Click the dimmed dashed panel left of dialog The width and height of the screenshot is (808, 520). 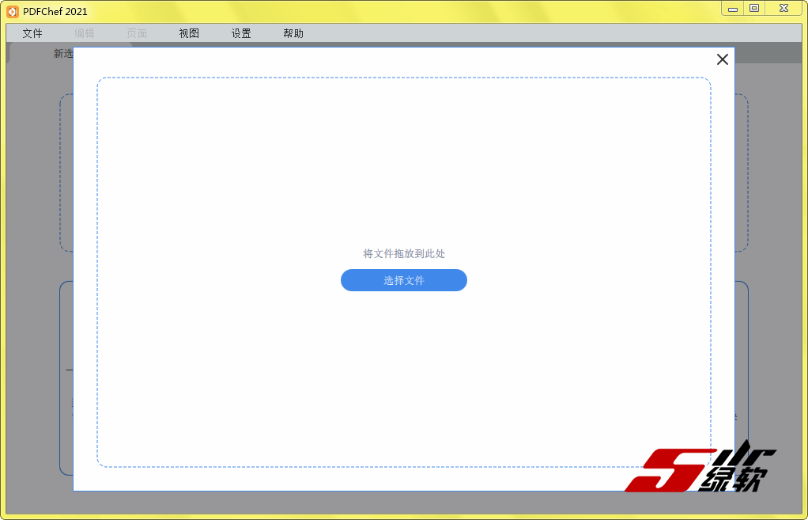(66, 174)
